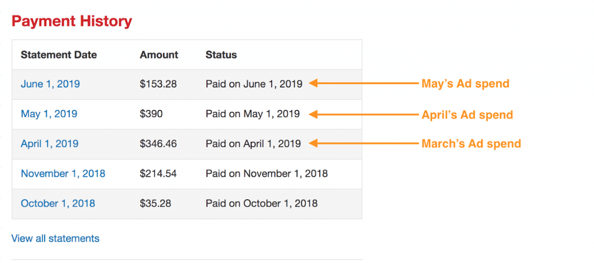This screenshot has width=594, height=263.
Task: Click the May's Ad spend annotation
Action: [x=466, y=83]
